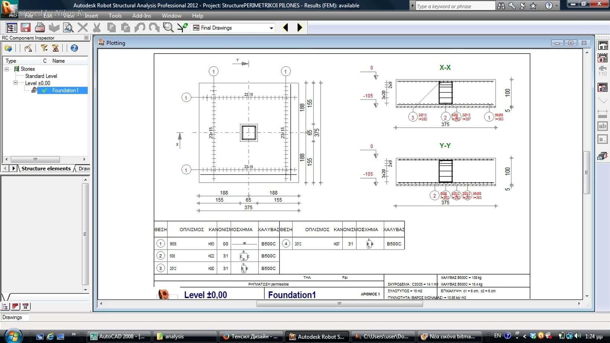Click the star Favorites icon in title bar

[533, 6]
